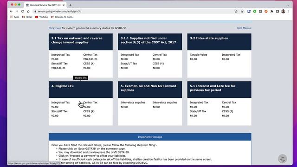Open the Gmail bookmark

(27, 17)
